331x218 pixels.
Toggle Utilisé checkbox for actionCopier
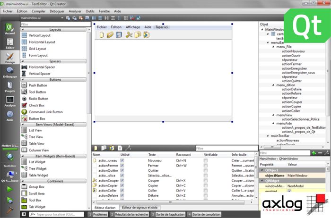point(122,185)
